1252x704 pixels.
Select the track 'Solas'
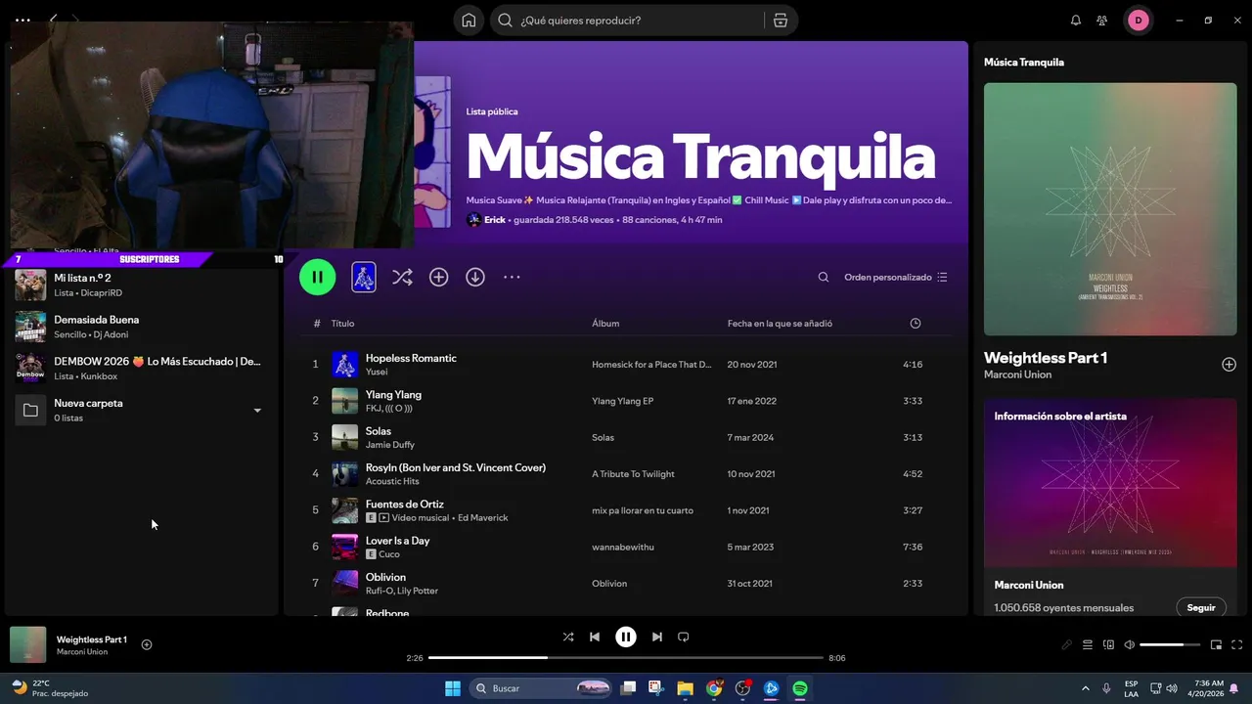[379, 431]
